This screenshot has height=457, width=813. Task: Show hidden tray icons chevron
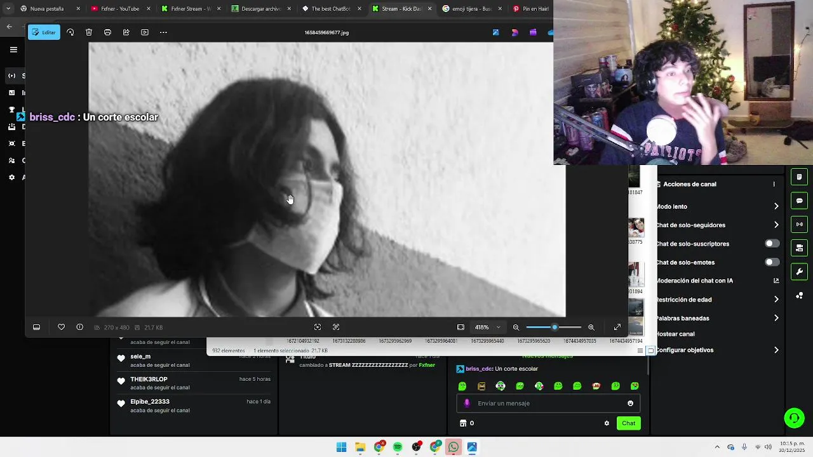point(717,447)
